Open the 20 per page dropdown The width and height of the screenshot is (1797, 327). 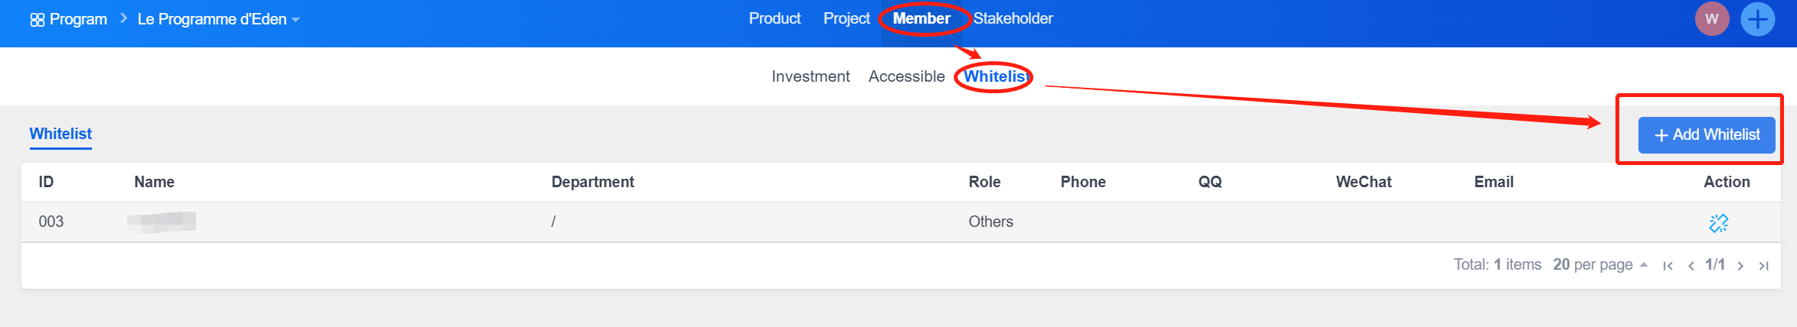tap(1599, 265)
